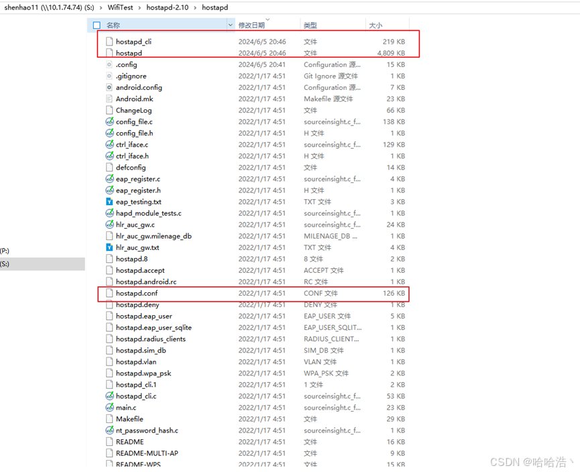
Task: Select the ctrl_iface.h header icon
Action: pos(109,156)
